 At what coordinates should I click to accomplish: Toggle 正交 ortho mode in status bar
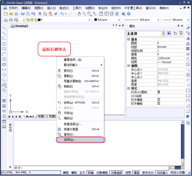point(82,173)
